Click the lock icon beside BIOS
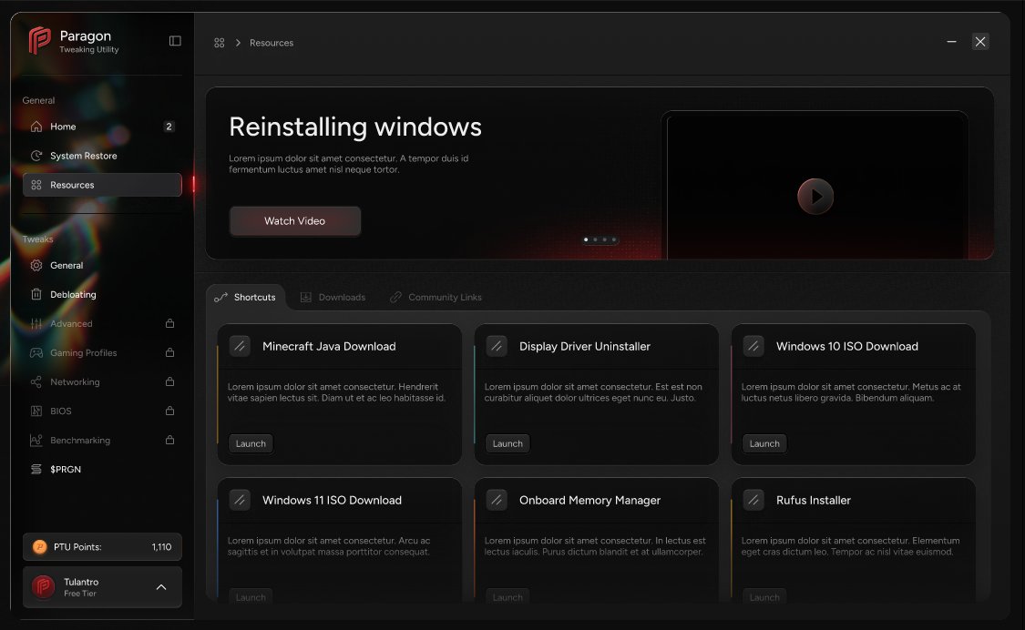Viewport: 1025px width, 630px height. coord(170,411)
